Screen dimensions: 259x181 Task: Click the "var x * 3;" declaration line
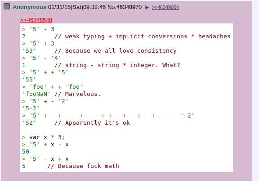43,137
